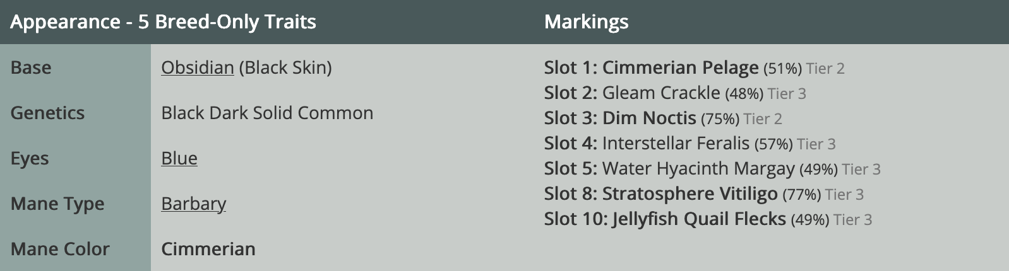Open the Barbary mane type link
Viewport: 1009px width, 271px height.
193,204
